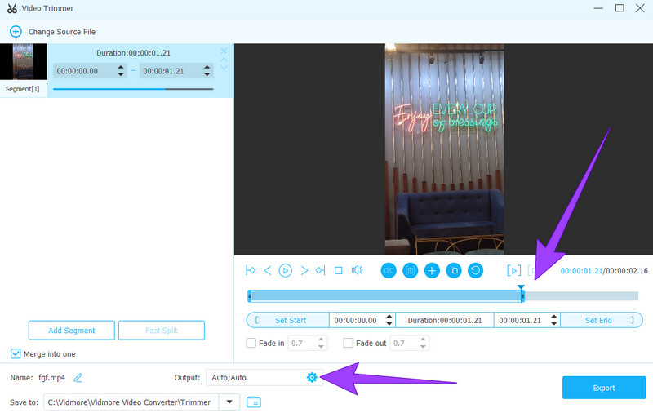Click the copy segment round icon
Screen dimensions: 653x413
454,271
